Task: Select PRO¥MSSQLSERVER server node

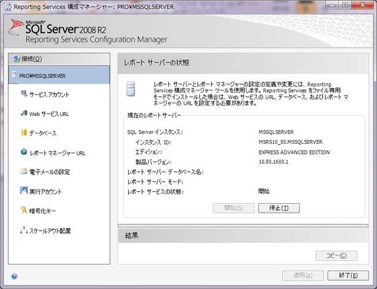Action: (59, 75)
